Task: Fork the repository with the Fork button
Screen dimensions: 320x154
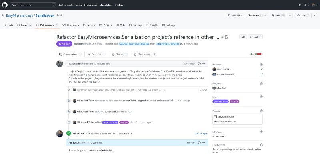Action: tap(278, 16)
